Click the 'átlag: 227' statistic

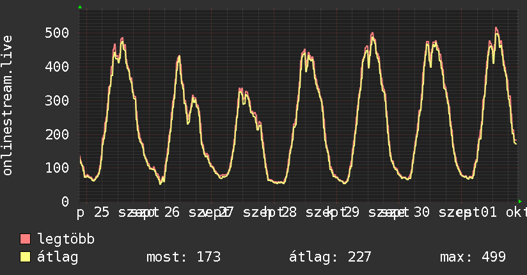coord(330,257)
